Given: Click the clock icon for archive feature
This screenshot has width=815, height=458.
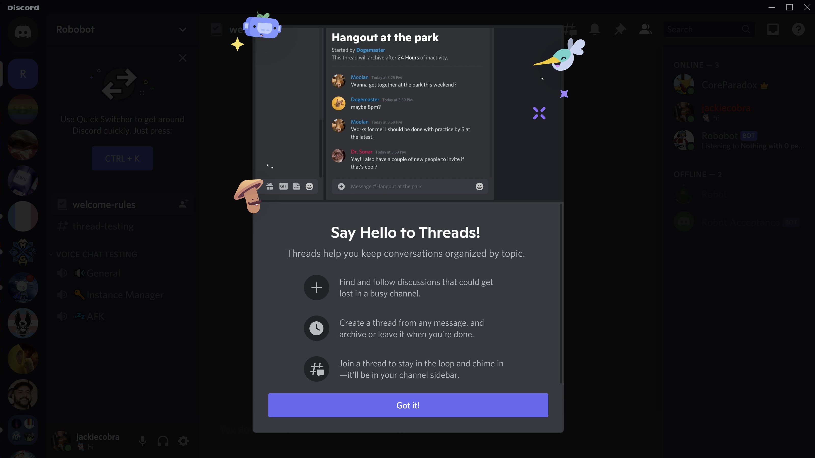Looking at the screenshot, I should click(316, 328).
